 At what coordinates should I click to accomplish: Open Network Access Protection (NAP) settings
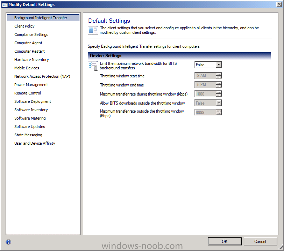pyautogui.click(x=42, y=76)
